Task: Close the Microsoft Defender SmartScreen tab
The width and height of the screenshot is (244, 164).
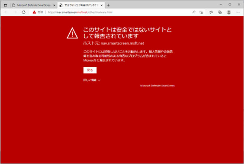Action: coord(54,5)
